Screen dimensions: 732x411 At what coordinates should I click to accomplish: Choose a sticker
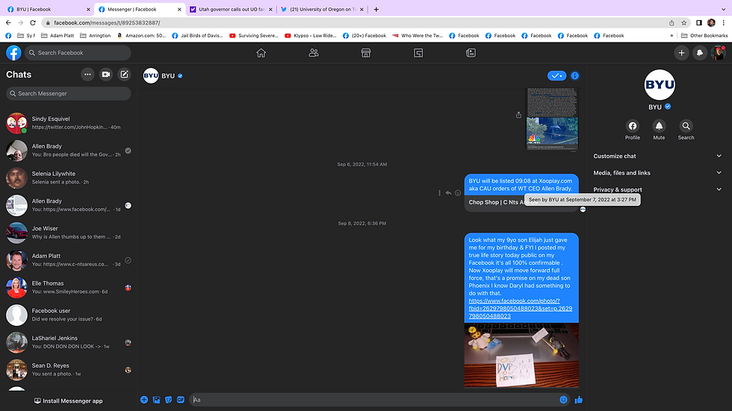(169, 400)
